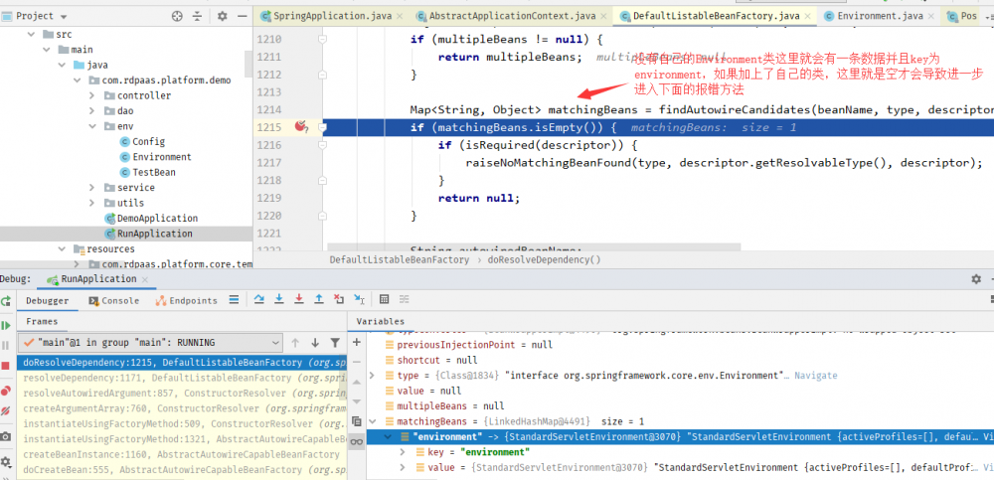Image resolution: width=994 pixels, height=480 pixels.
Task: Pause the running program
Action: (x=6, y=346)
